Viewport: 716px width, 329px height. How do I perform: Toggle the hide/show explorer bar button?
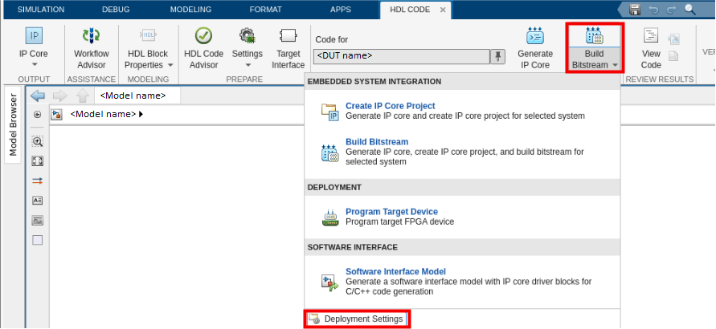click(x=37, y=115)
